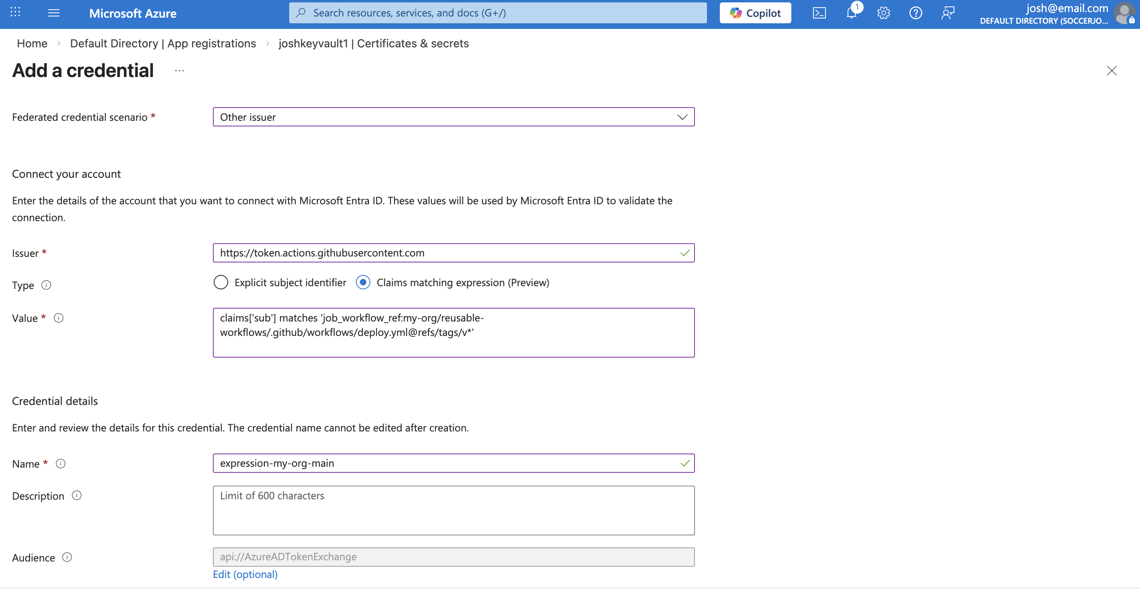Open the help question mark icon

tap(915, 12)
